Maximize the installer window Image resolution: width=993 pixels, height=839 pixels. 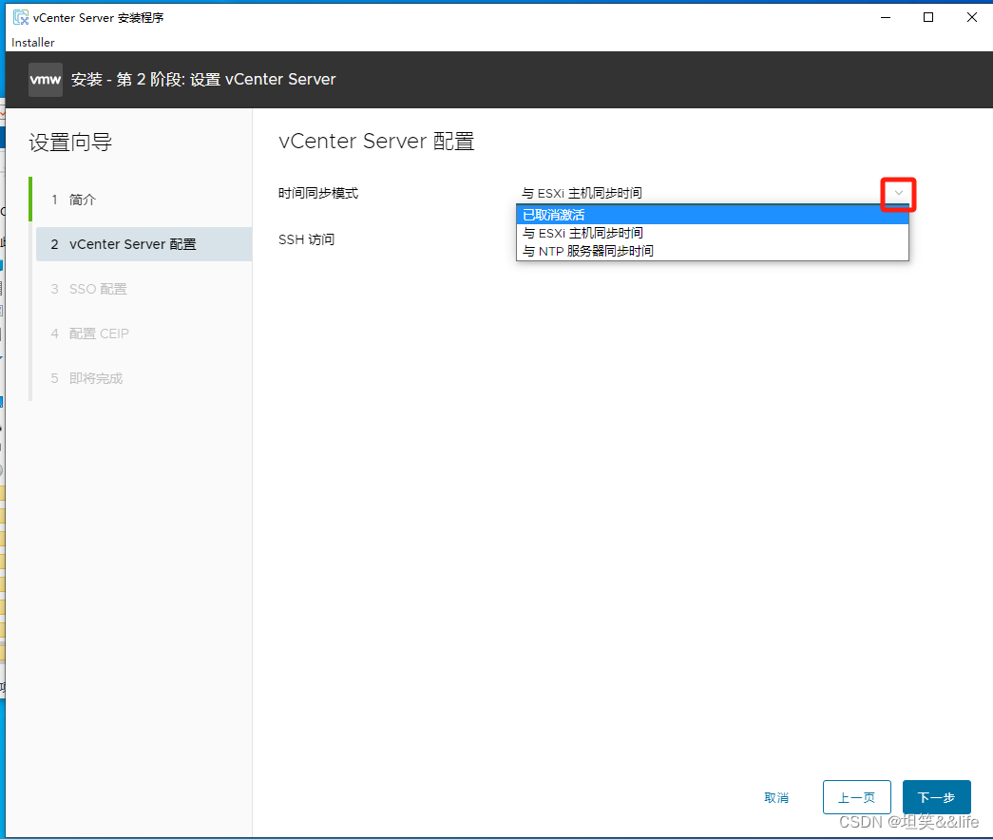click(x=928, y=18)
